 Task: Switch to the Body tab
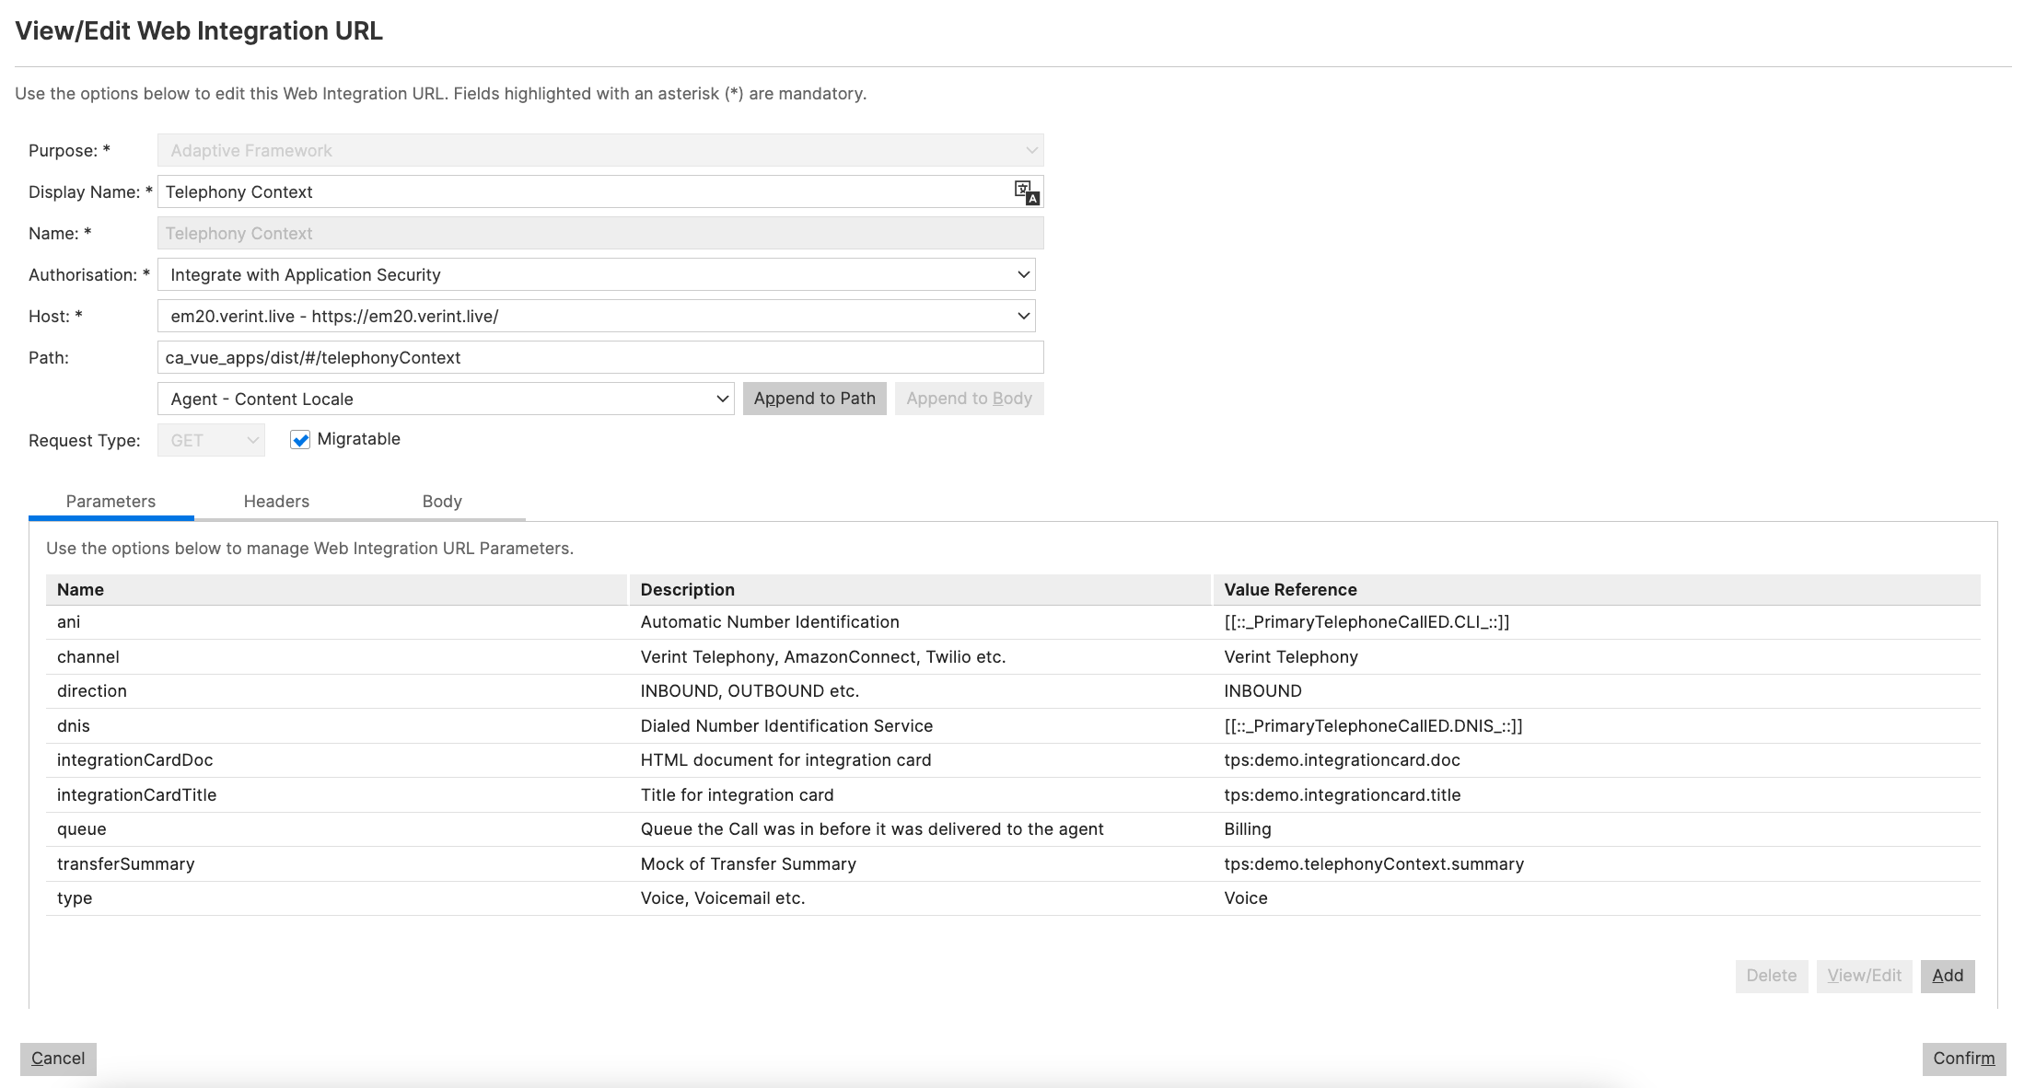point(441,502)
